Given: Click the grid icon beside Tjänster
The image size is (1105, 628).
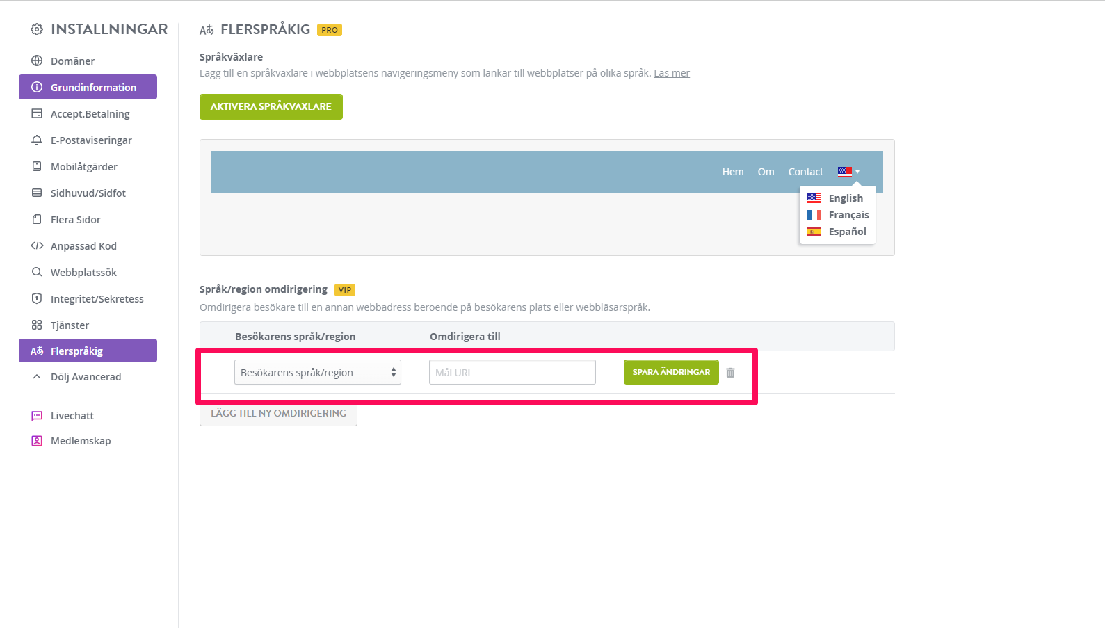Looking at the screenshot, I should [x=37, y=325].
